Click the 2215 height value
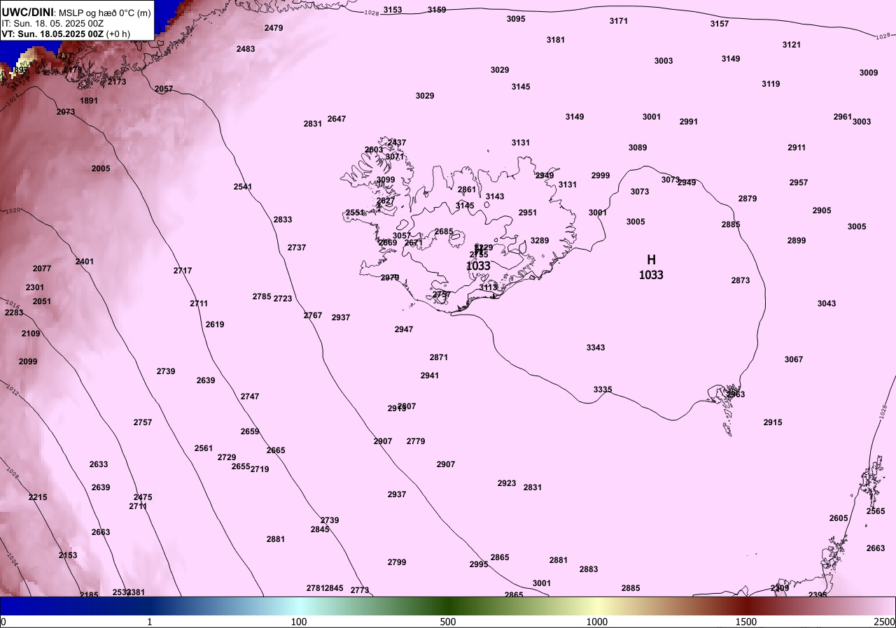896x628 pixels. point(38,497)
